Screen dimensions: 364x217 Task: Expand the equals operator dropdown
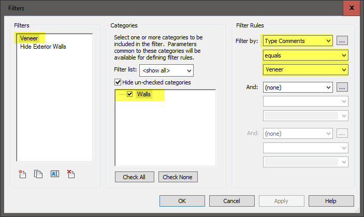[305, 55]
